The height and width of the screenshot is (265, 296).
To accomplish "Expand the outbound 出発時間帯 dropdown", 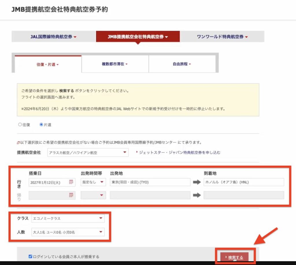I will point(93,182).
